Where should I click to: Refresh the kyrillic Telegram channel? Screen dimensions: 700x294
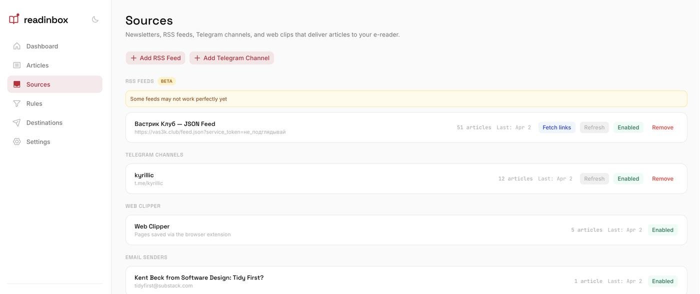(x=594, y=179)
